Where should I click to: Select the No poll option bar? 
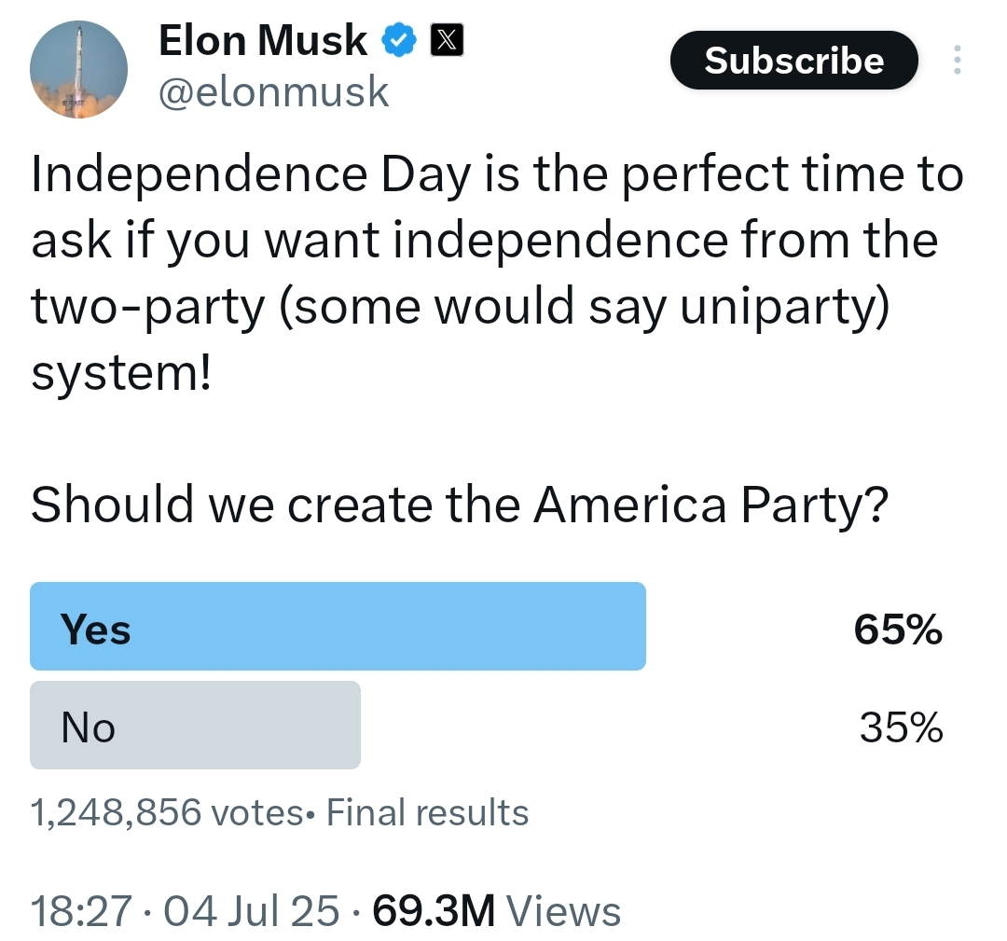195,726
